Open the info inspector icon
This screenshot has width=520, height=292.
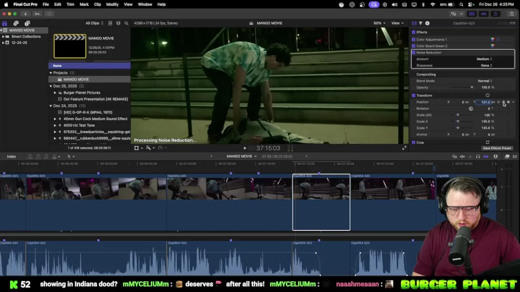427,23
